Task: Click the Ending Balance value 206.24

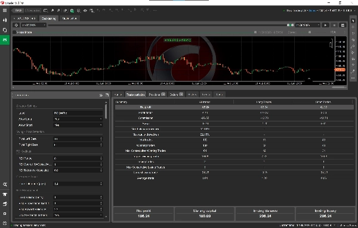Action: (x=265, y=216)
